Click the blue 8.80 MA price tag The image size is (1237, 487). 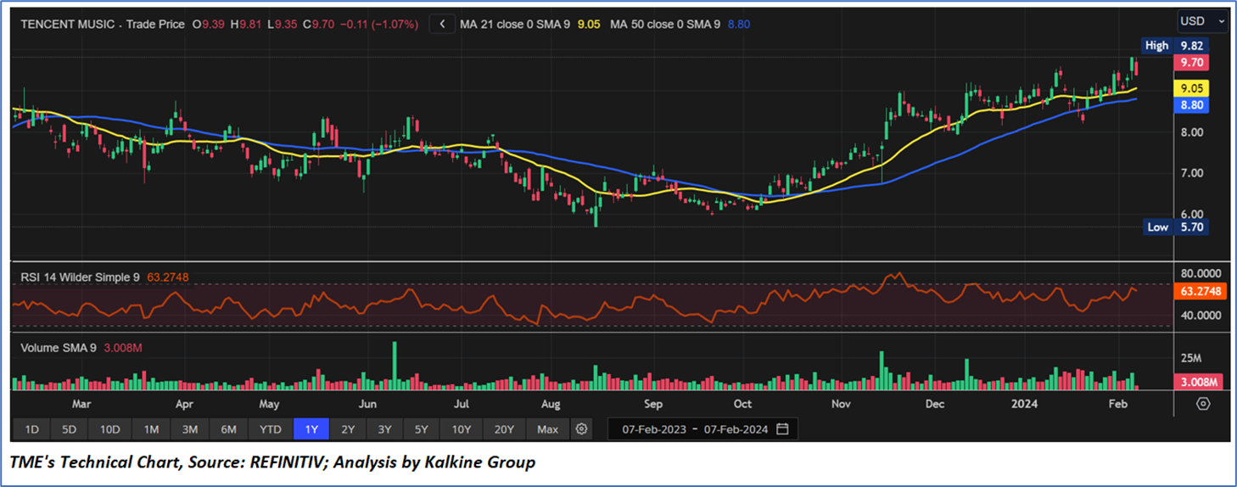(x=1190, y=105)
